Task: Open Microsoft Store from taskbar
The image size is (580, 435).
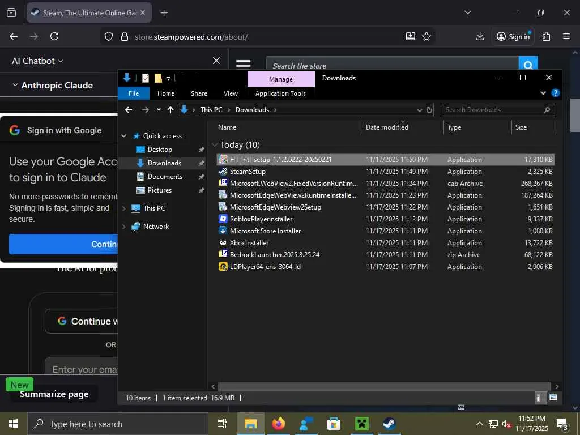Action: 334,424
